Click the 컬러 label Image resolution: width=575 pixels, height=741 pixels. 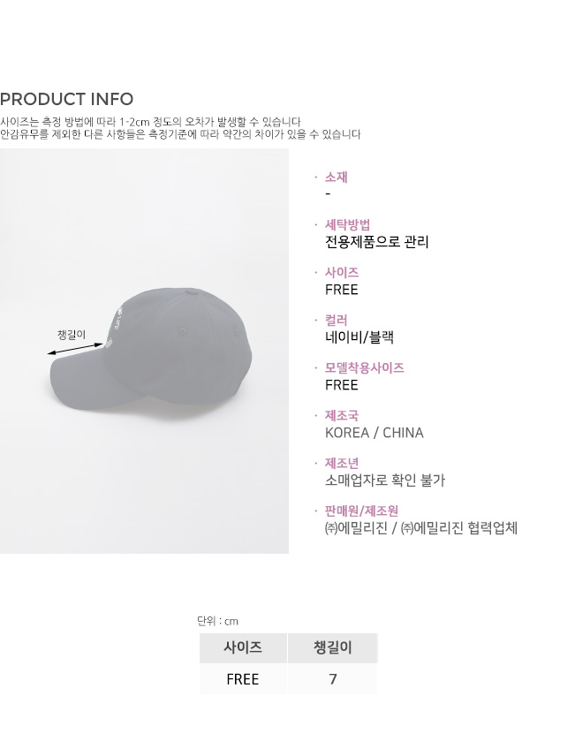[336, 321]
